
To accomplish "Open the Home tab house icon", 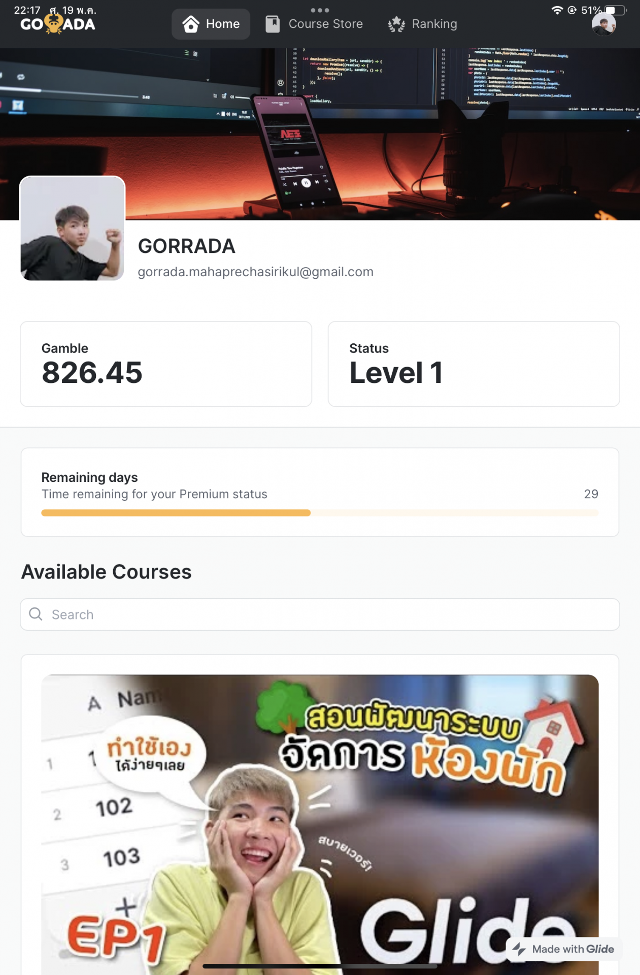I will (x=190, y=24).
